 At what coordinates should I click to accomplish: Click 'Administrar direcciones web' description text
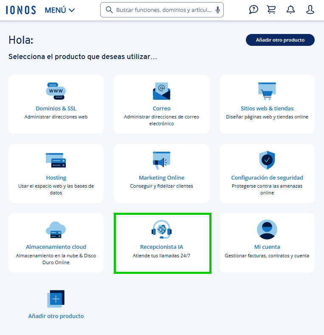pos(56,117)
